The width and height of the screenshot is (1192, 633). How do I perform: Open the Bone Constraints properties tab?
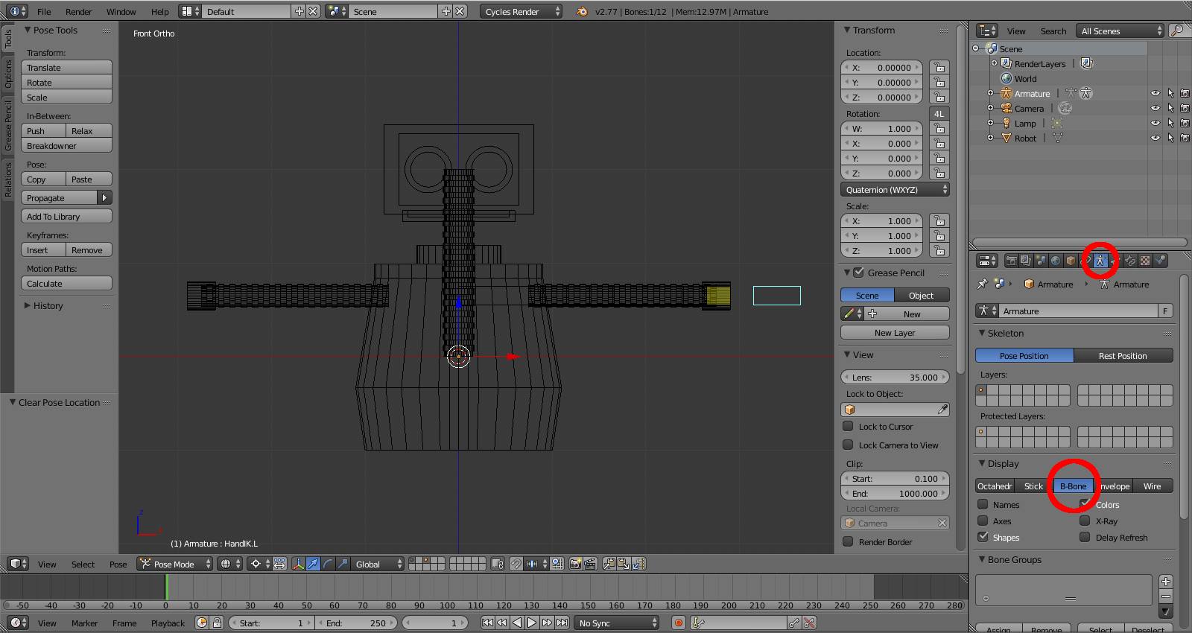(x=1130, y=261)
